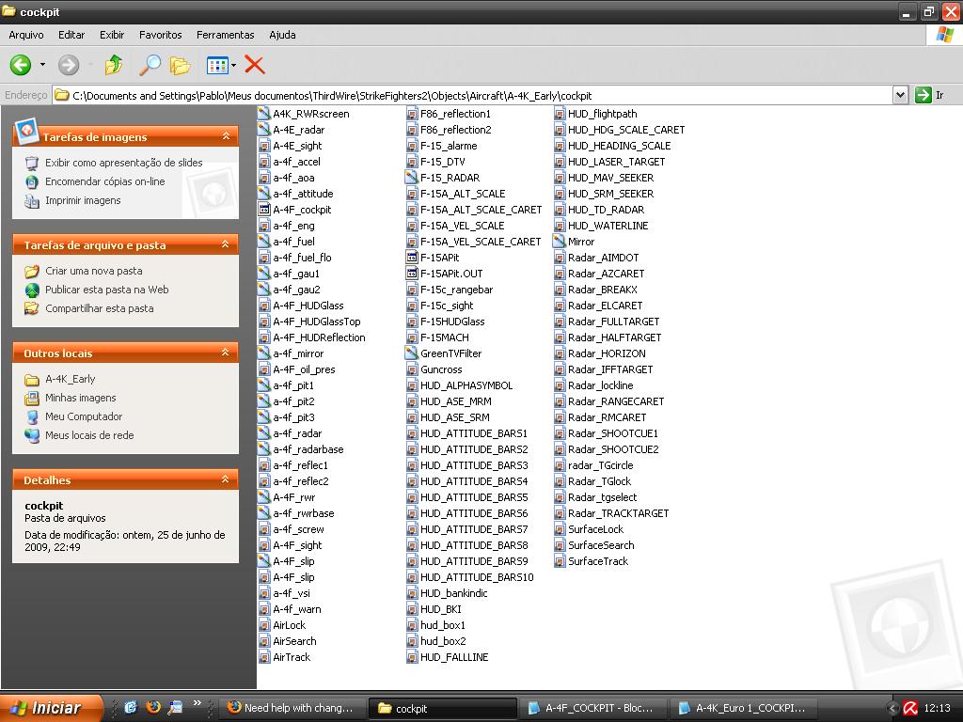Open the Views dropdown arrow
Screen dimensions: 963x722
pyautogui.click(x=233, y=65)
